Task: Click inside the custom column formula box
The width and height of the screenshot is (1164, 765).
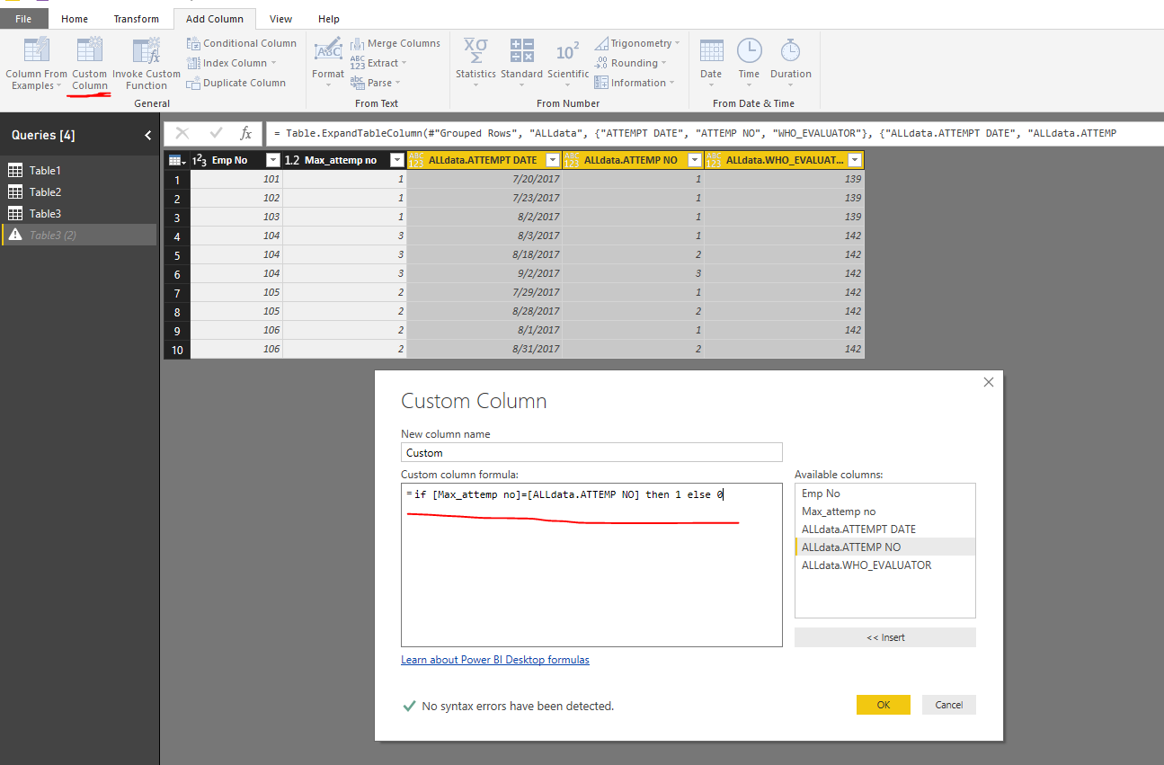Action: tap(591, 565)
